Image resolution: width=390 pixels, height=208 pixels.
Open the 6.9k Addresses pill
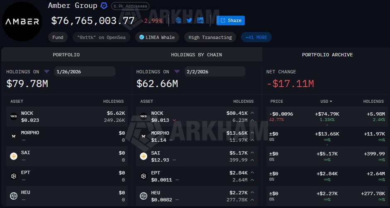(x=130, y=6)
